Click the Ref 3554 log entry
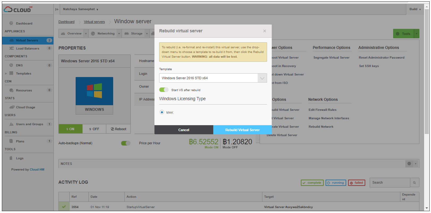 click(x=75, y=207)
